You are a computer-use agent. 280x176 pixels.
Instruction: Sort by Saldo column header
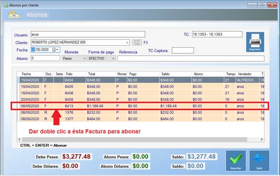165,74
